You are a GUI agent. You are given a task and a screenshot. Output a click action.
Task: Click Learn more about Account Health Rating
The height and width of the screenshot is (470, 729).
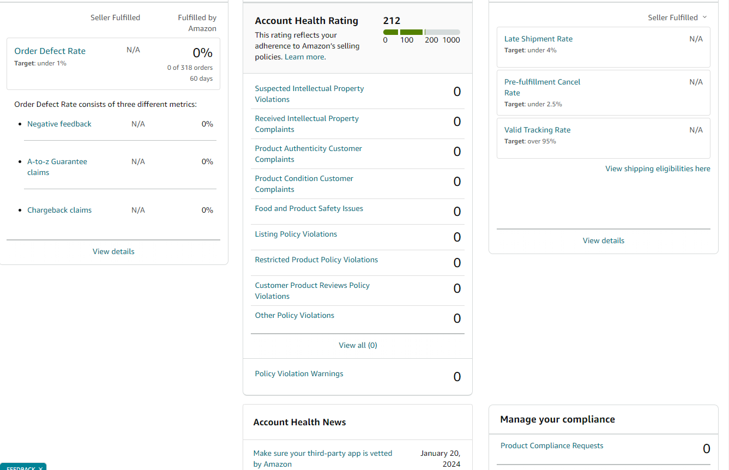(305, 57)
